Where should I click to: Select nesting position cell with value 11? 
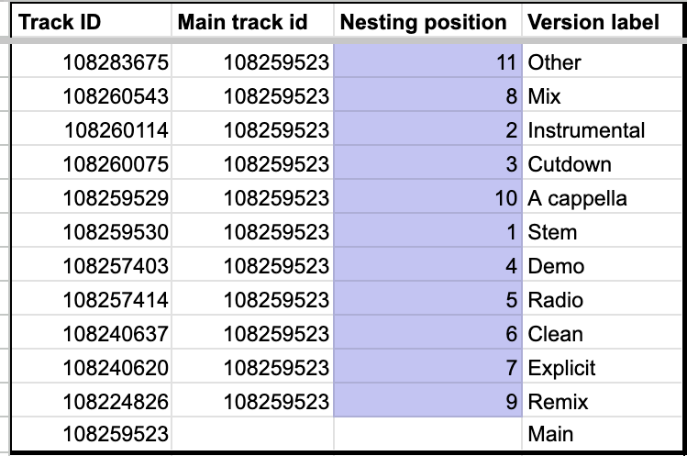pyautogui.click(x=427, y=61)
